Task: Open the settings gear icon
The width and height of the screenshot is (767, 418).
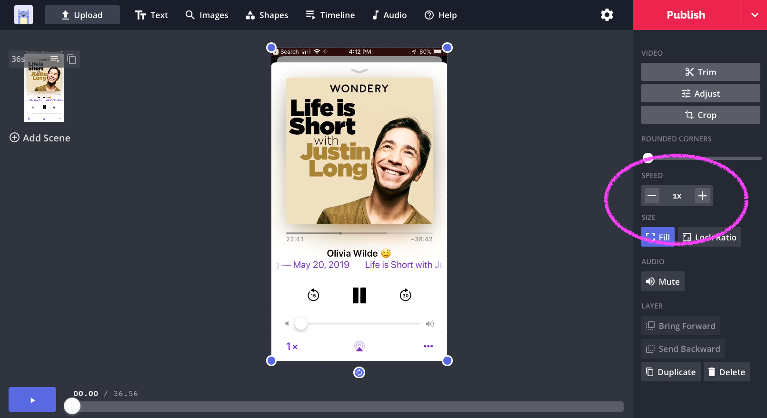Action: click(x=607, y=15)
